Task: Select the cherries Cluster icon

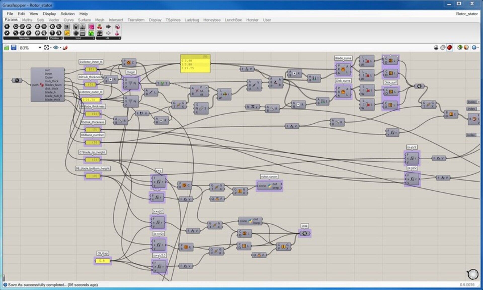Action: 100,27
